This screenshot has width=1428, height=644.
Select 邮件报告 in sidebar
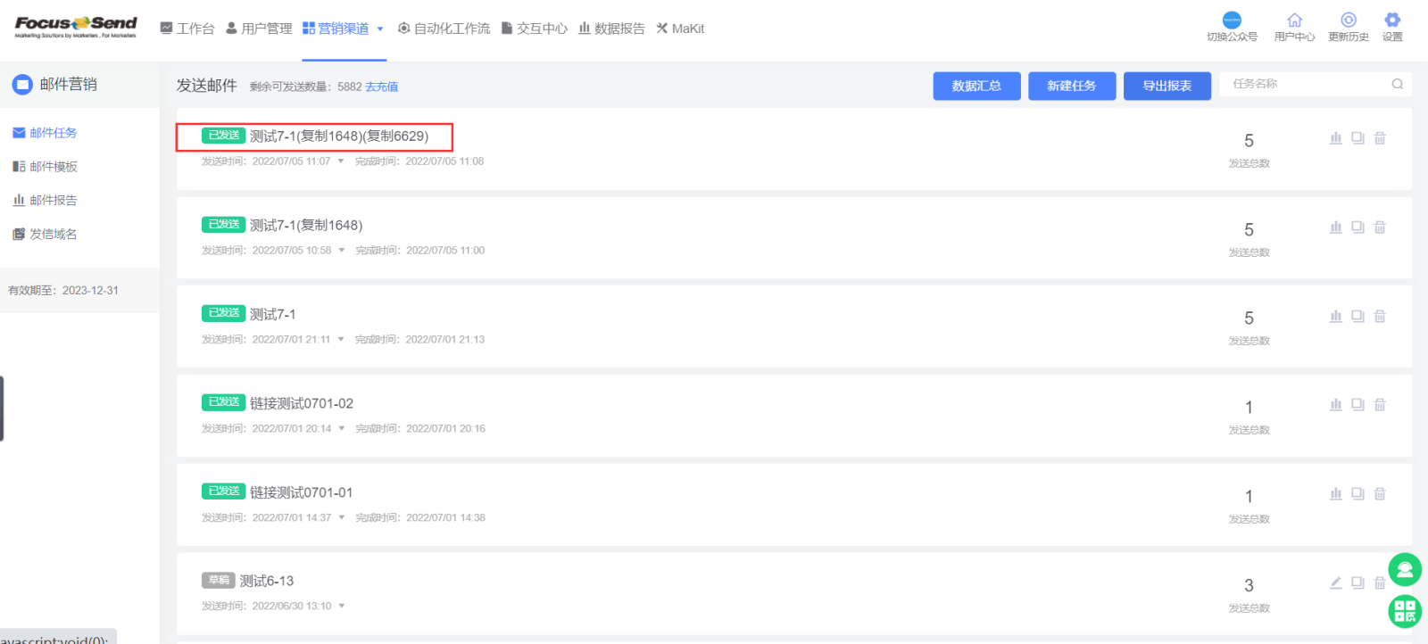(x=45, y=201)
